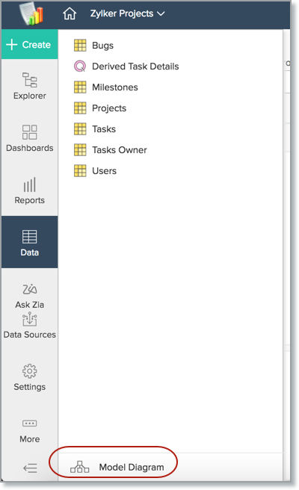Viewport: 299px width, 490px height.
Task: Open the Tasks Owner table
Action: pyautogui.click(x=111, y=150)
